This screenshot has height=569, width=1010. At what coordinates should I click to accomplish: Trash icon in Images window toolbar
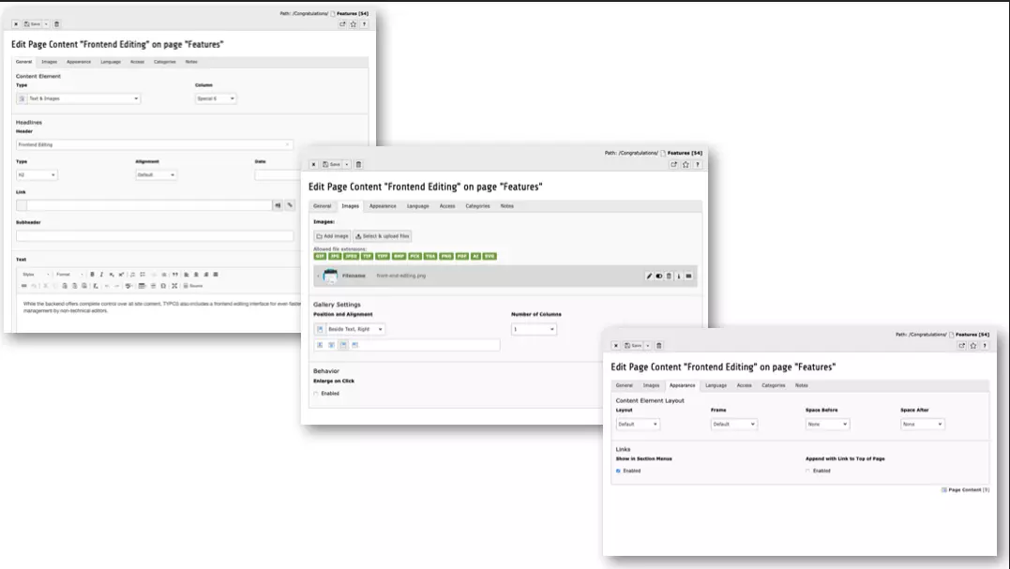click(359, 164)
